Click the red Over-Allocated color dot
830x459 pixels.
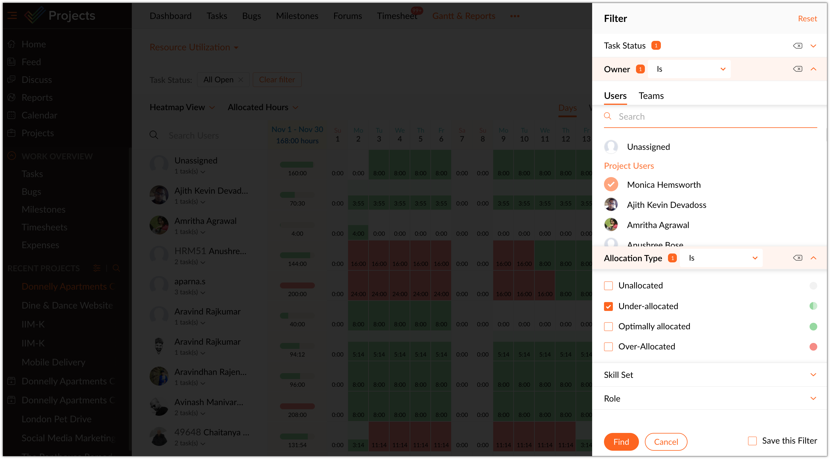pos(813,346)
